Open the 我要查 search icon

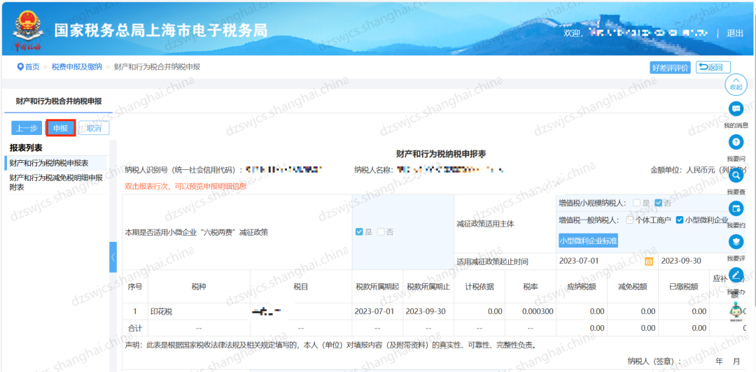(736, 176)
